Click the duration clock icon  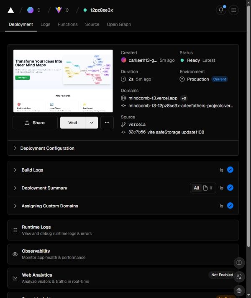[123, 79]
